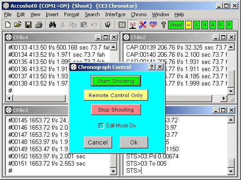Open the Search menu
This screenshot has width=241, height=180.
92,14
